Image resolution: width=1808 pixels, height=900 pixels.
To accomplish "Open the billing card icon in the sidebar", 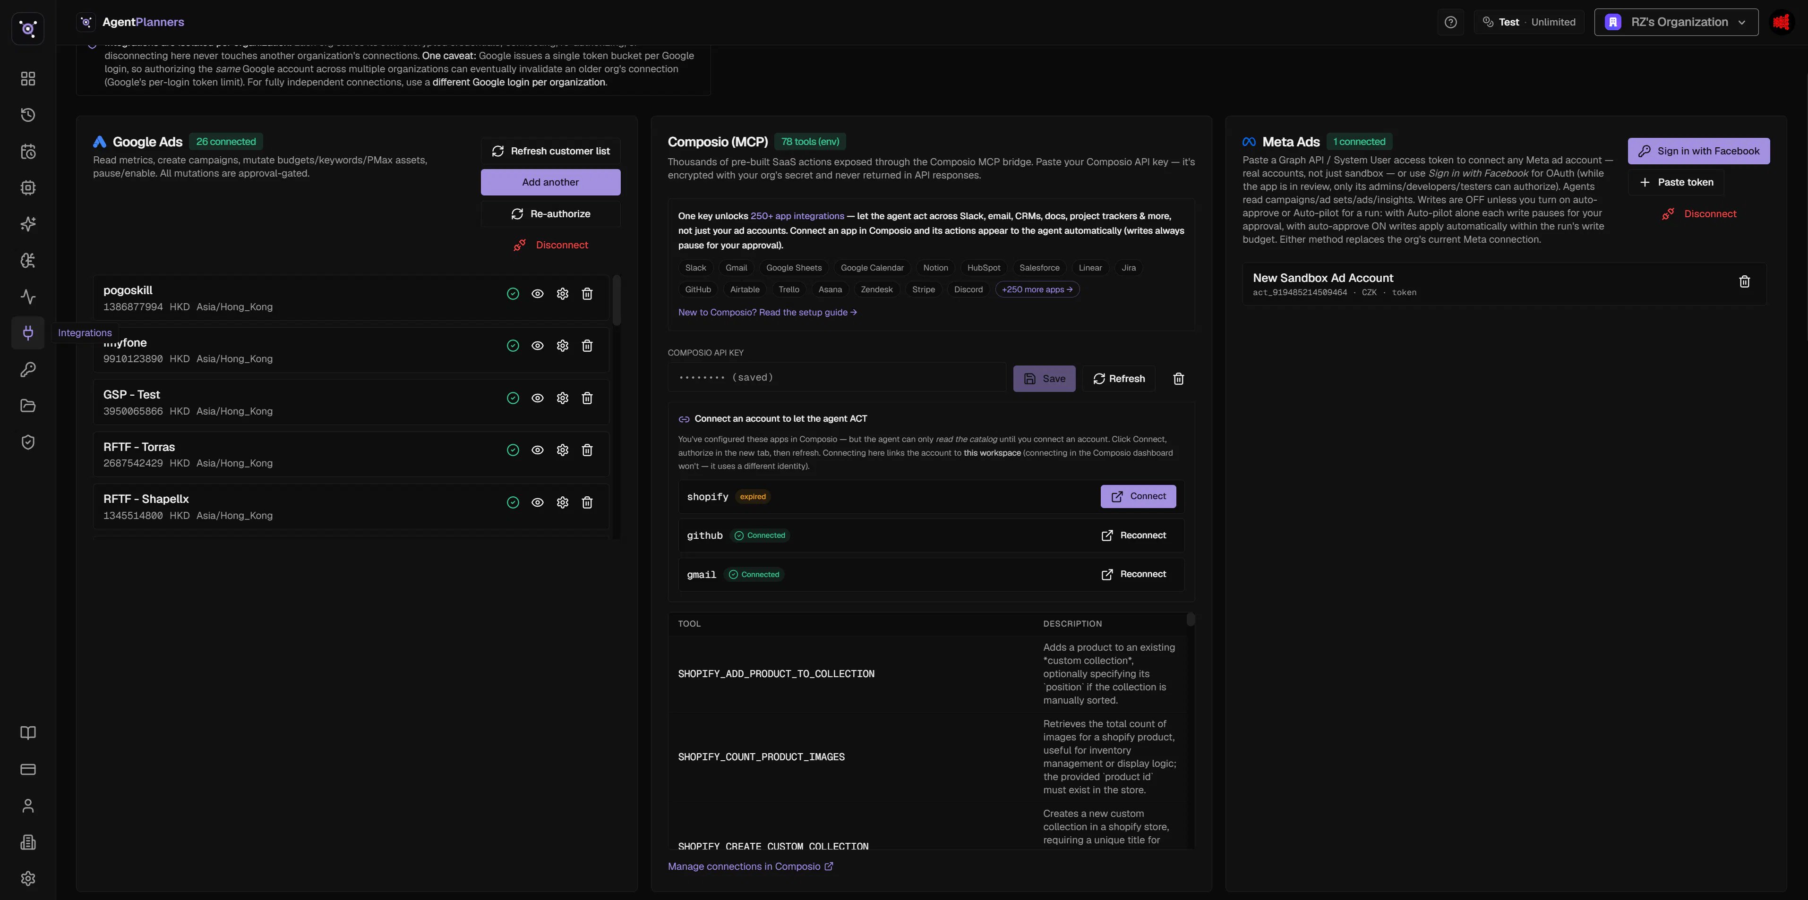I will click(x=28, y=770).
